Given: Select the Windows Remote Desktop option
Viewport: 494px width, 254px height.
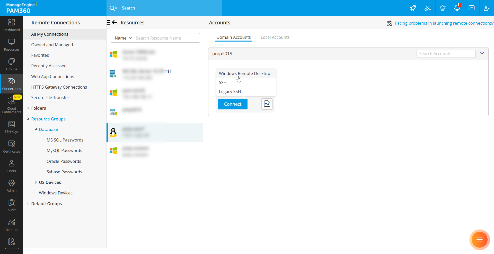Looking at the screenshot, I should click(x=244, y=73).
